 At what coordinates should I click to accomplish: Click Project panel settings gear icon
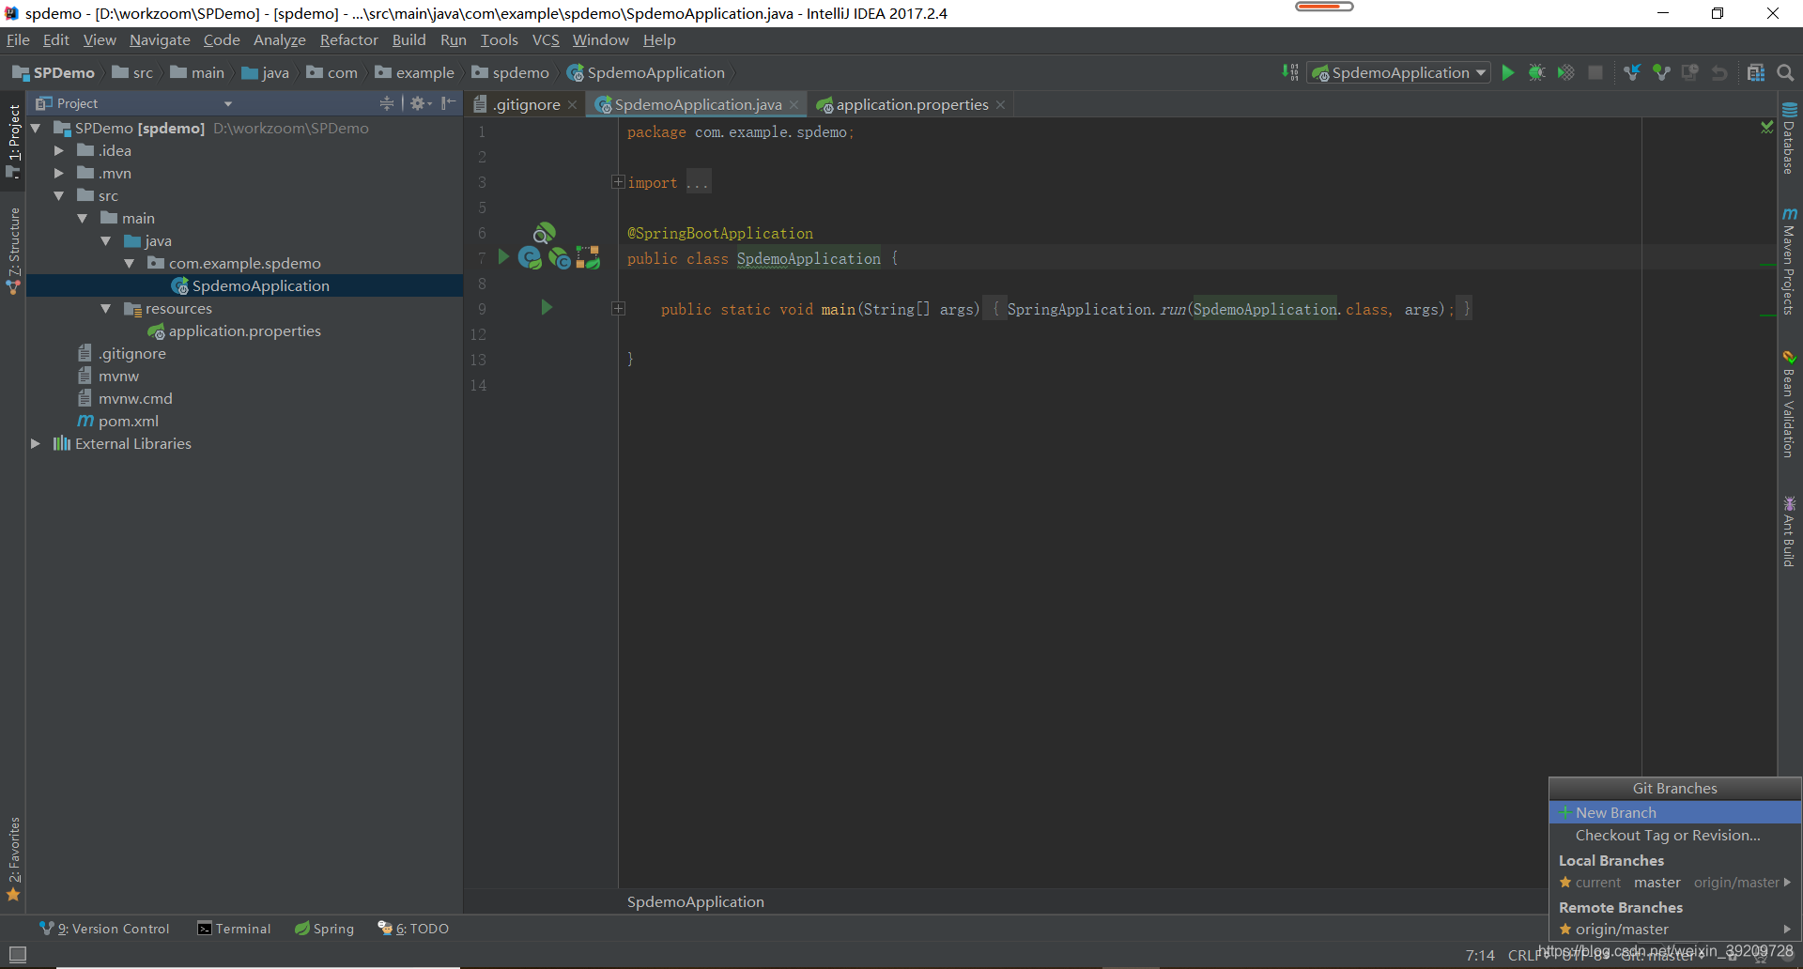(419, 103)
